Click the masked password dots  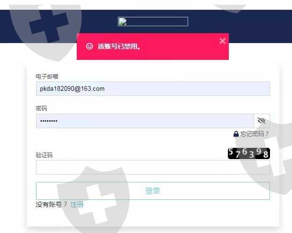coord(49,121)
